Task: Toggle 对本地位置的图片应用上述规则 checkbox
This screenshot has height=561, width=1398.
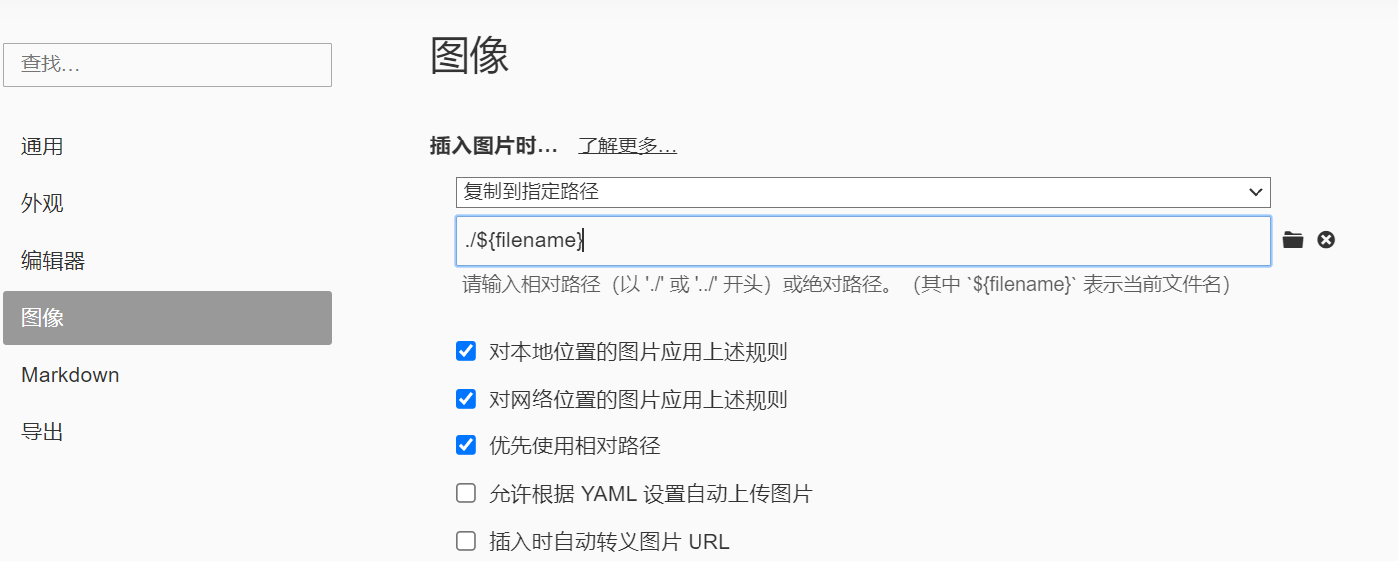Action: [466, 351]
